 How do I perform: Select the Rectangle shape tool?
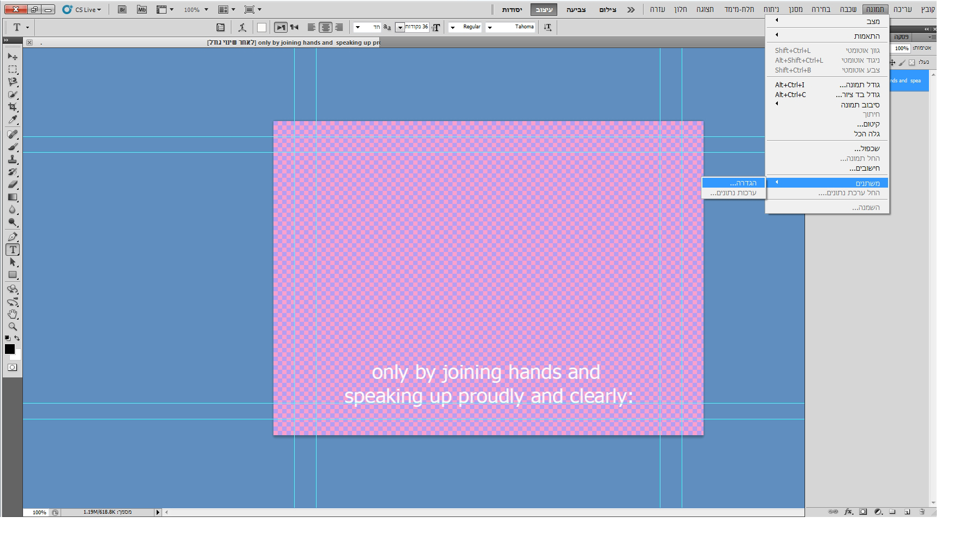pos(13,274)
